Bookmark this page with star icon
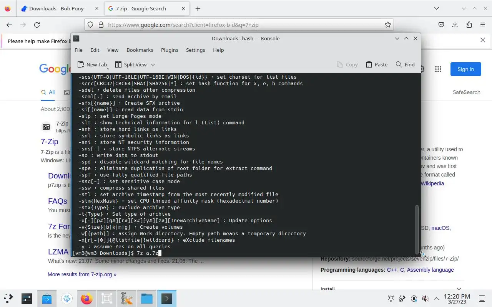 tap(388, 25)
